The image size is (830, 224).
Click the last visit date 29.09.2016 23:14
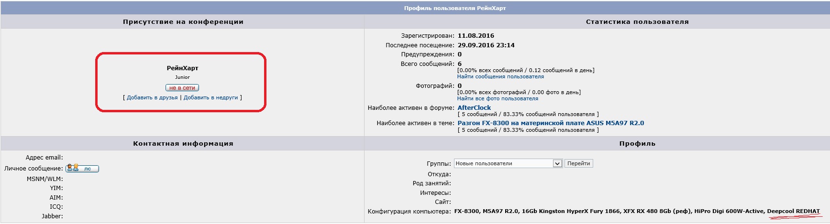[486, 45]
